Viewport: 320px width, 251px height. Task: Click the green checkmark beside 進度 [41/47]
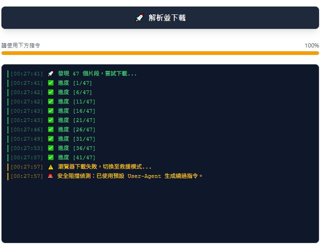(x=51, y=157)
